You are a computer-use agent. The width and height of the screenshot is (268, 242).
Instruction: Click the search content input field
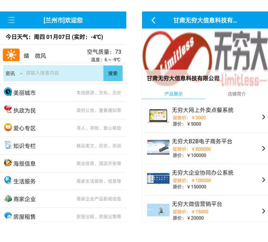click(x=63, y=73)
